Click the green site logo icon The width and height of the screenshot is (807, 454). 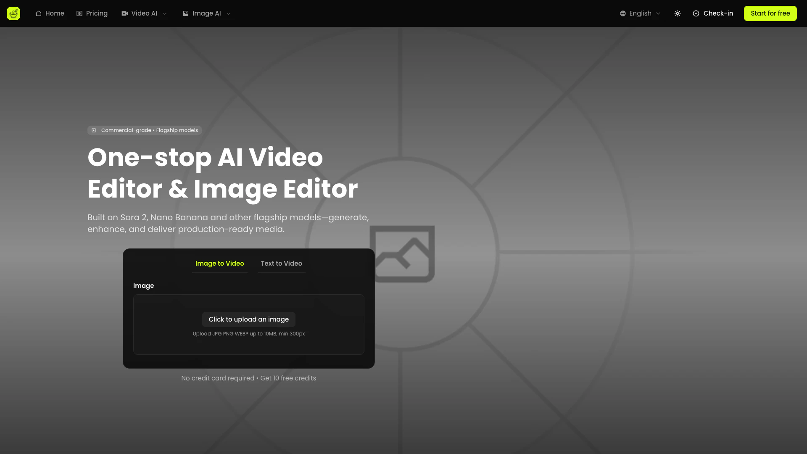tap(13, 13)
